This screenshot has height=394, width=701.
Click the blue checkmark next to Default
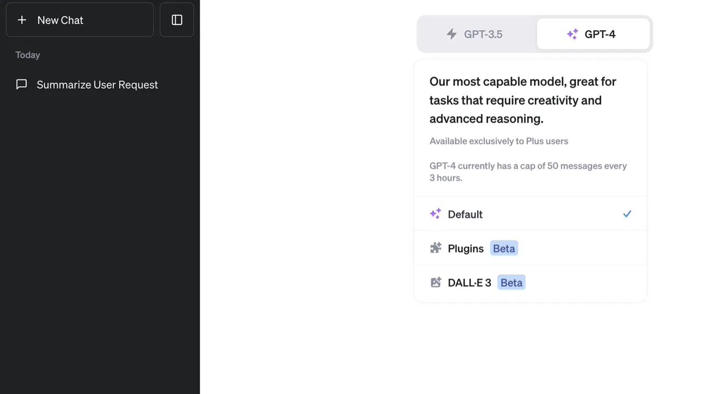pyautogui.click(x=627, y=214)
